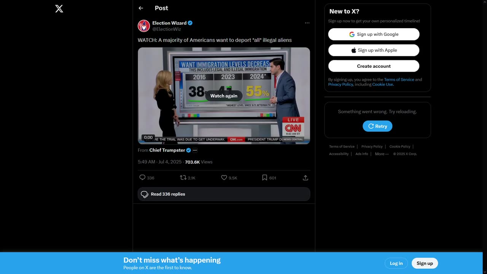Open footer Accessibility link

pyautogui.click(x=339, y=154)
